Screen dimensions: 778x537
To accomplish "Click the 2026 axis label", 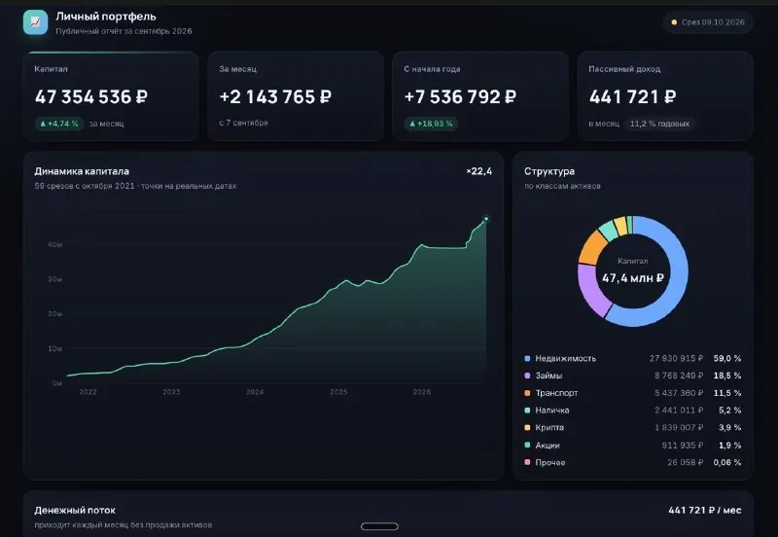I will tap(422, 392).
